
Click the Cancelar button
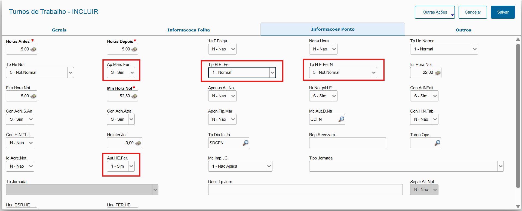473,12
